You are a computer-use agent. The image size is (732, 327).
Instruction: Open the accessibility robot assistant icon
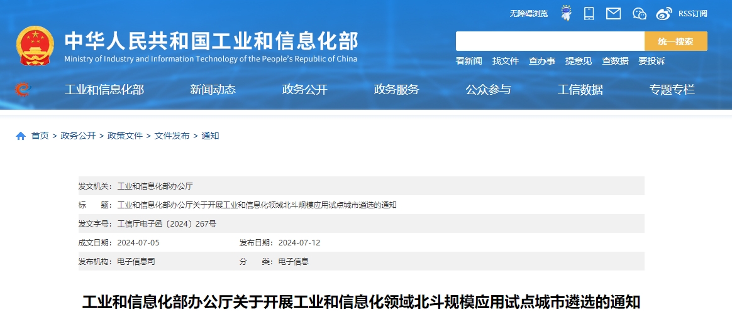tap(566, 13)
